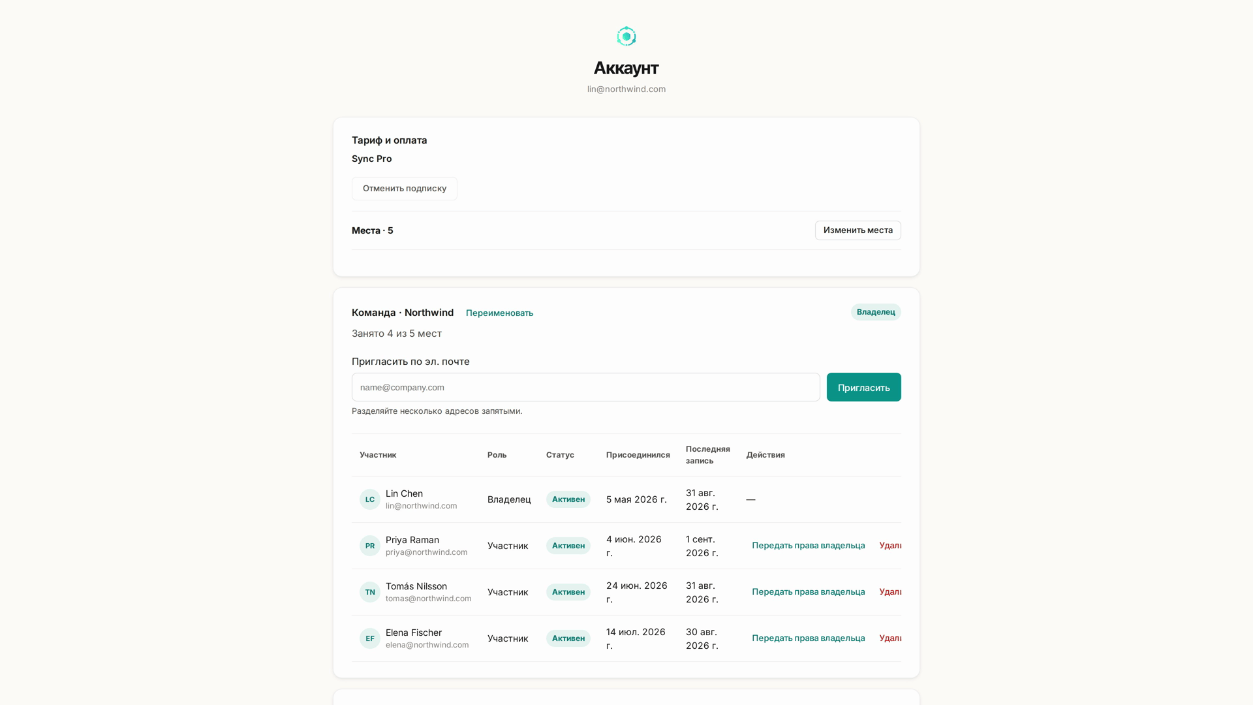
Task: Click the priya@northwind.com email
Action: click(x=427, y=552)
